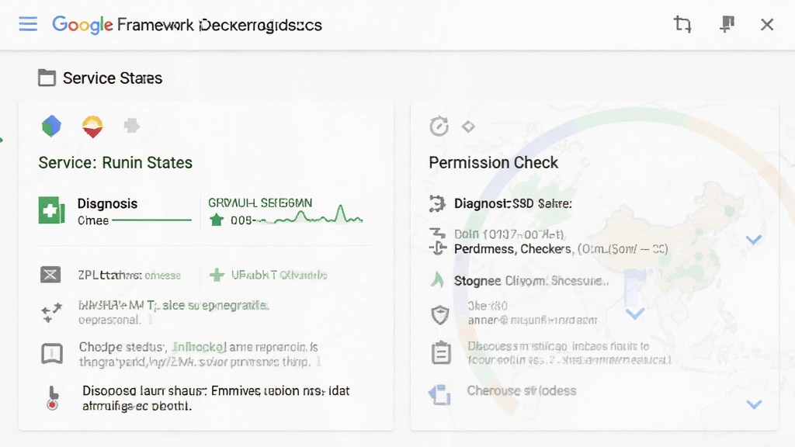Click the green plus beside UFabkT
The image size is (795, 447).
tap(217, 275)
